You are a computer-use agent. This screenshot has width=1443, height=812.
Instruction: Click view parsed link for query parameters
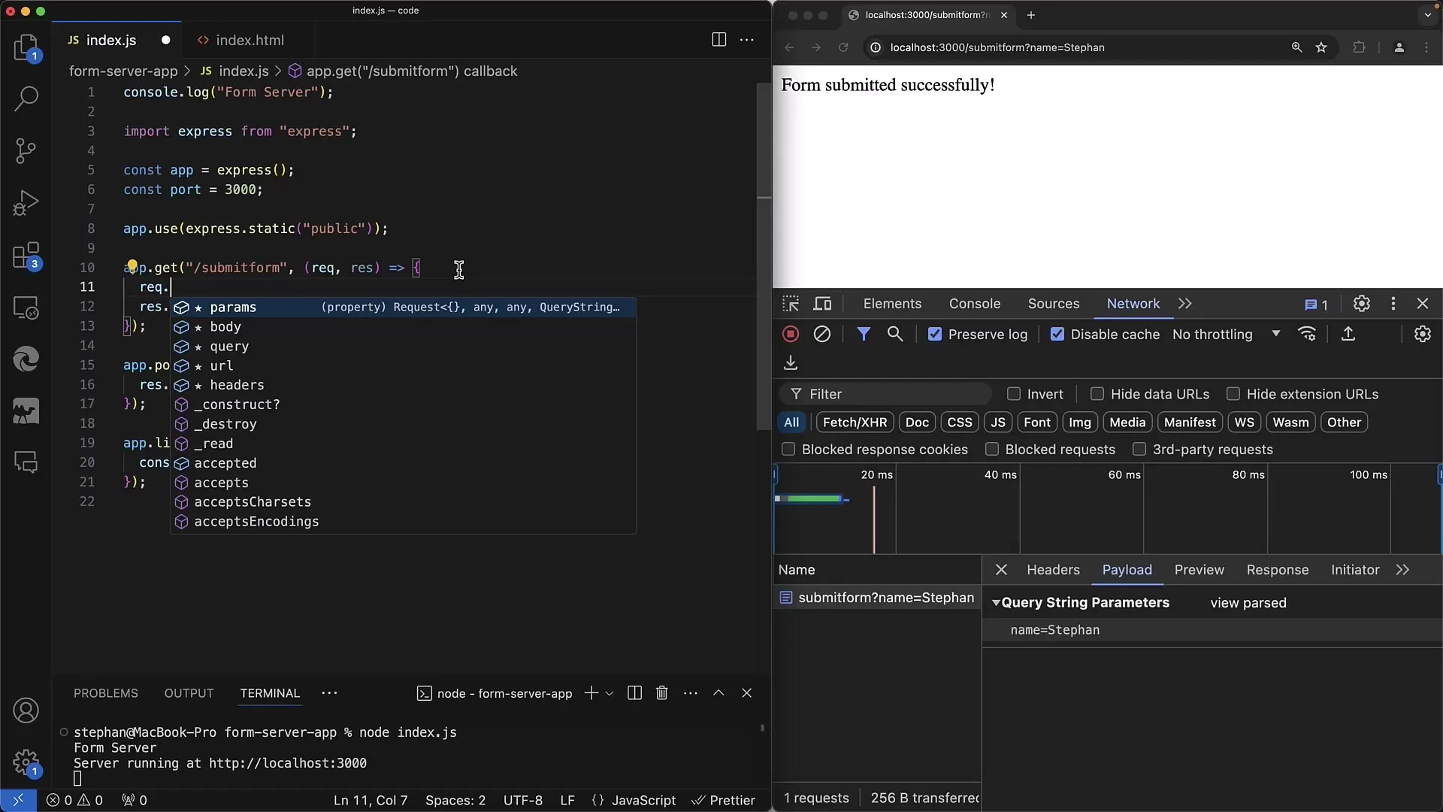[1248, 603]
